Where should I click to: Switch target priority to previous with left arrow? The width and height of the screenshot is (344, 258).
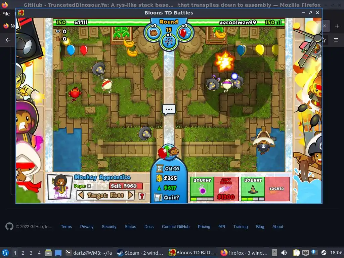tap(81, 195)
